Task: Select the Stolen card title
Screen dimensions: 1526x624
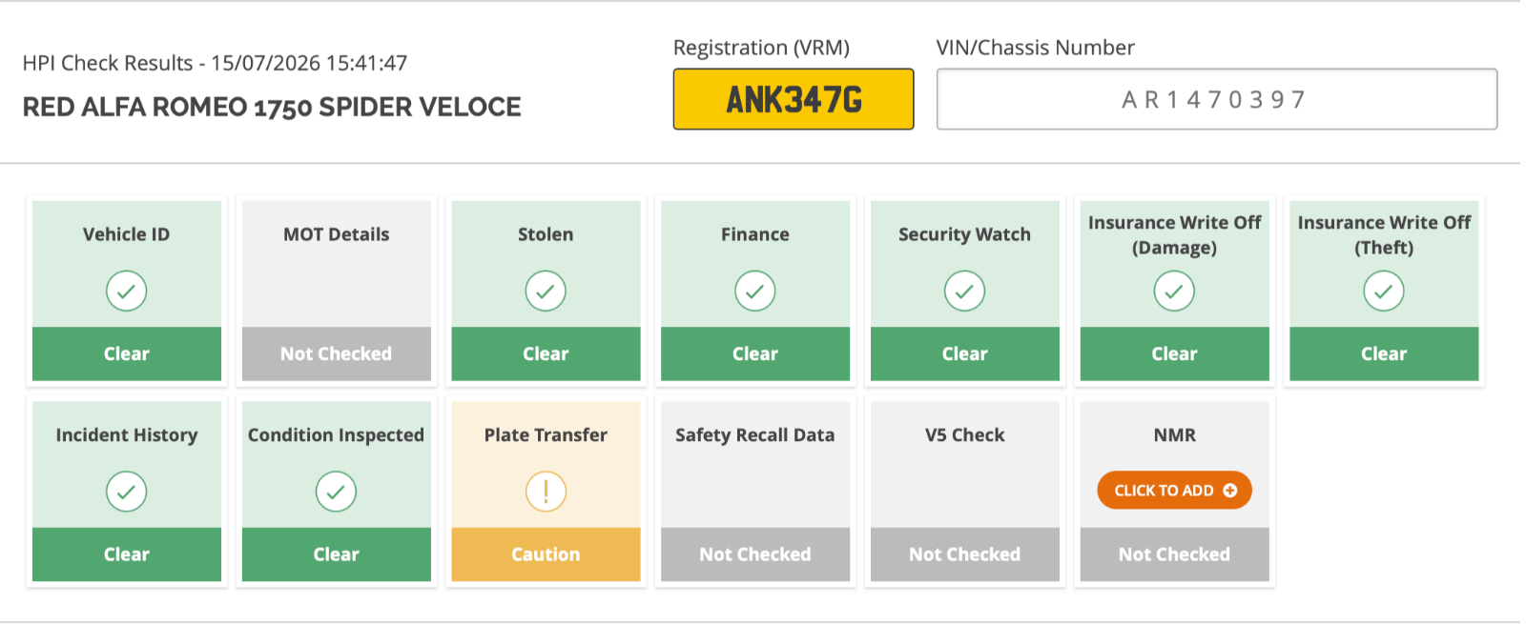Action: tap(546, 234)
